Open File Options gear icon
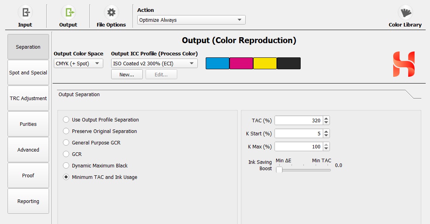The image size is (430, 224). click(111, 12)
